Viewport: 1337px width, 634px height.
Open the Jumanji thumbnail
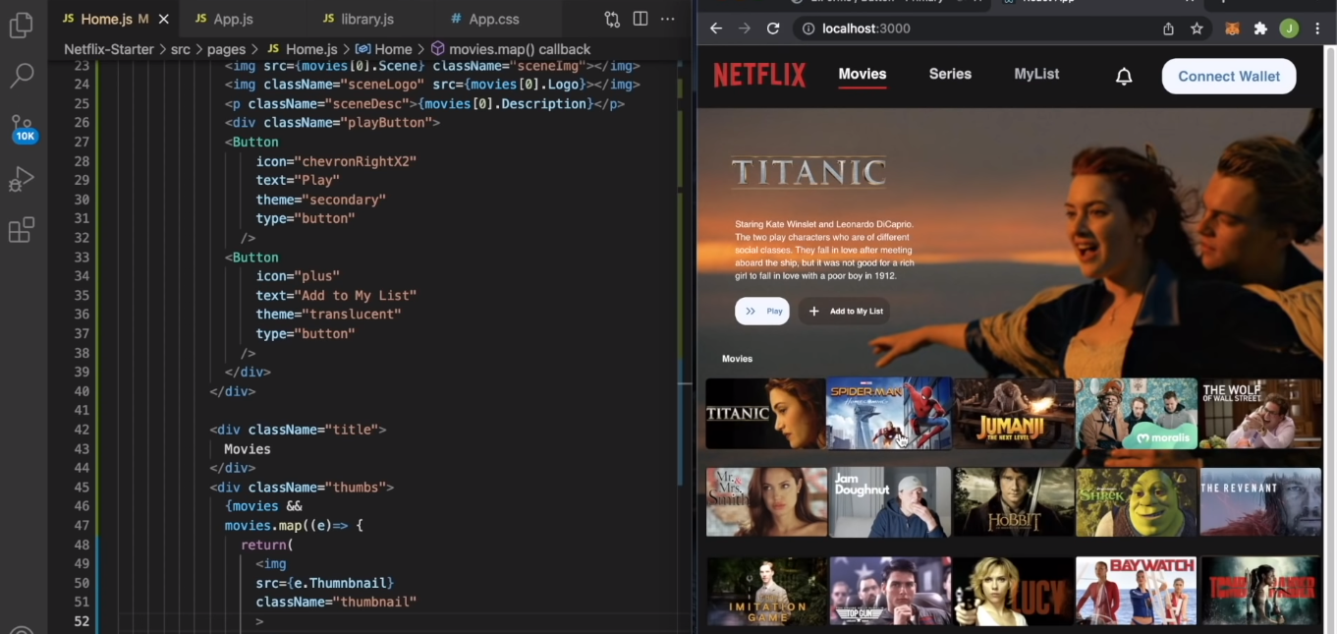point(1013,414)
